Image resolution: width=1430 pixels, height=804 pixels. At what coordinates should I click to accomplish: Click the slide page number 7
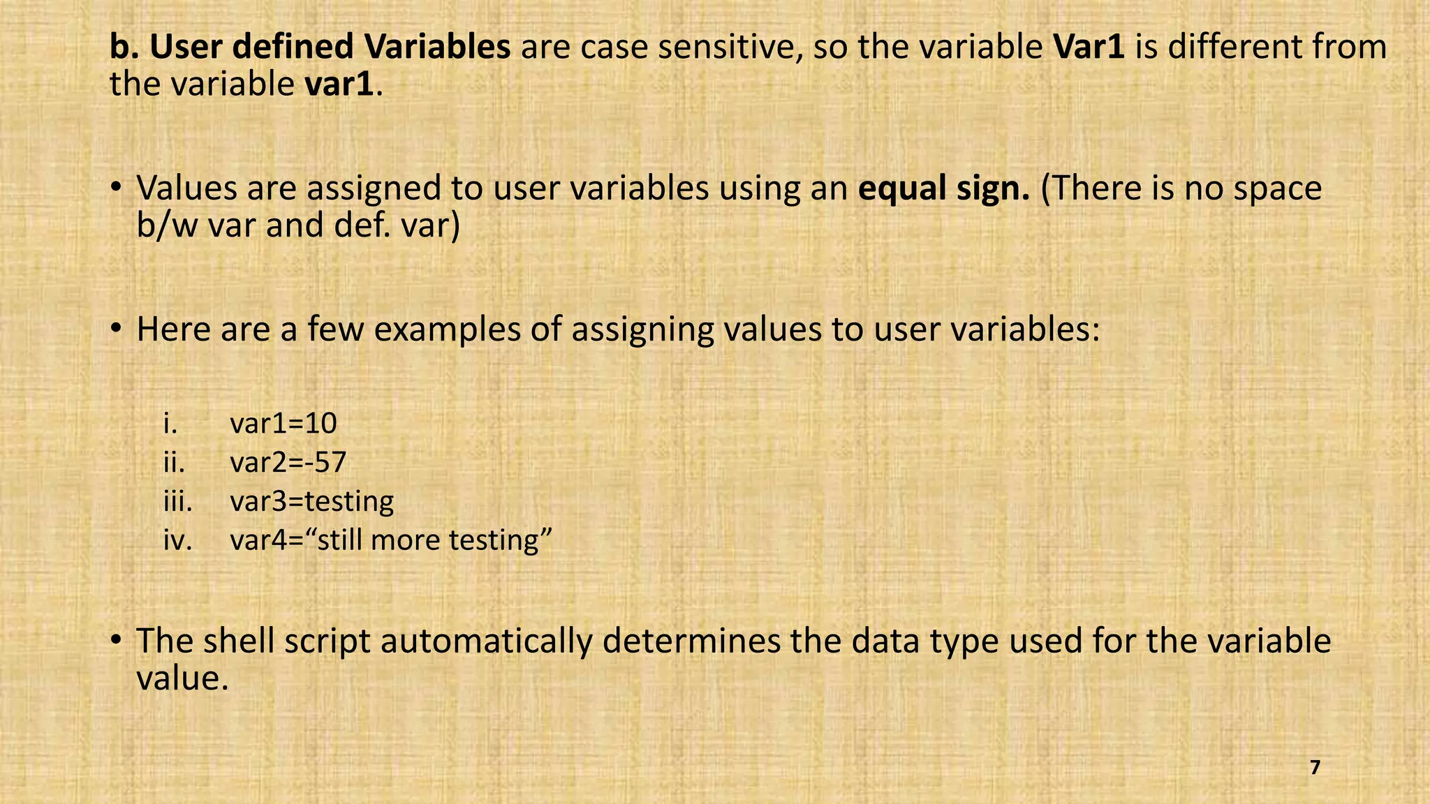pos(1315,768)
